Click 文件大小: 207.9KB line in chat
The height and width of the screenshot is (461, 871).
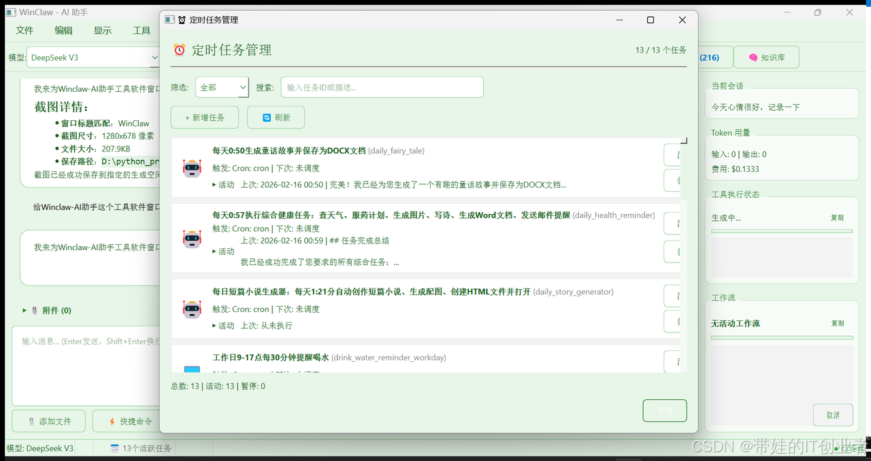coord(95,148)
